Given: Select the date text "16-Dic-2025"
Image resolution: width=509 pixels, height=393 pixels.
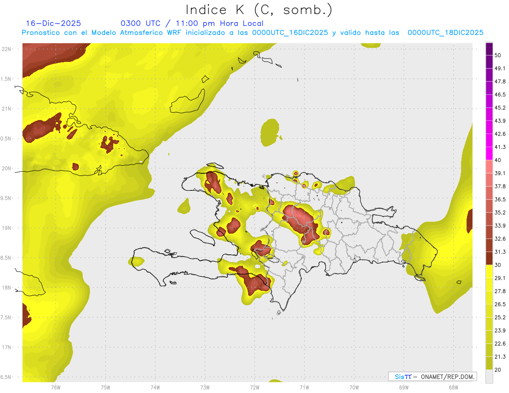Looking at the screenshot, I should (x=53, y=23).
